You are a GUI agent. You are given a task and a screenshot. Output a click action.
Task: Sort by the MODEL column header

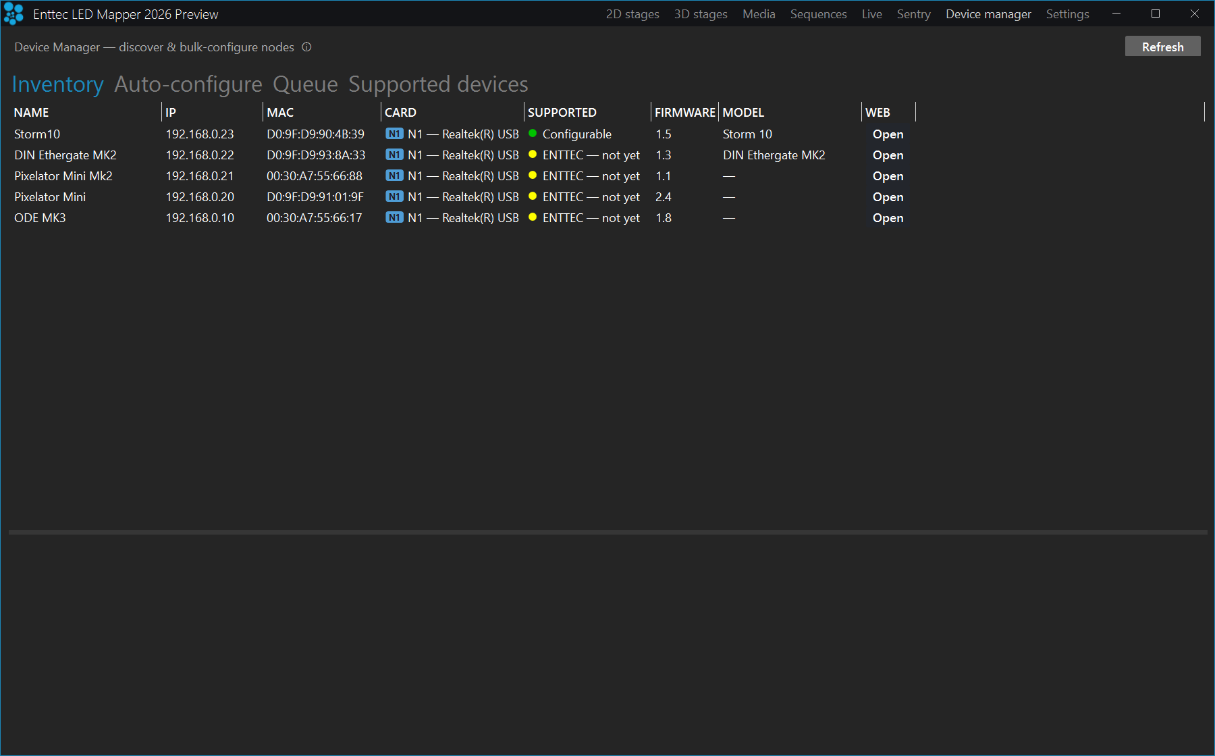pos(790,113)
